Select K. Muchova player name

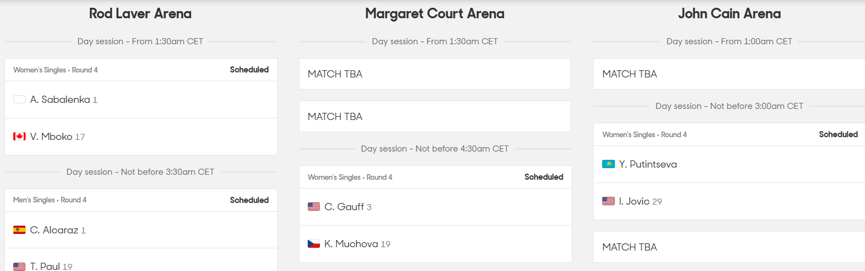(x=351, y=244)
